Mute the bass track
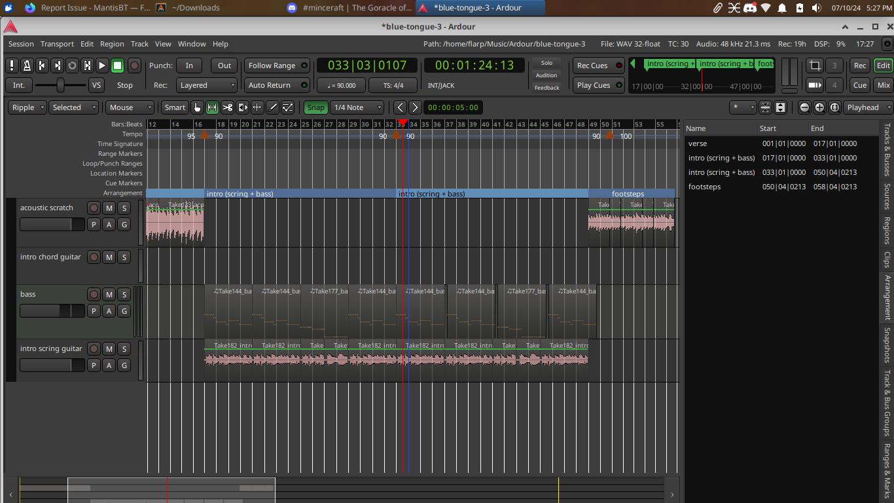 point(109,295)
